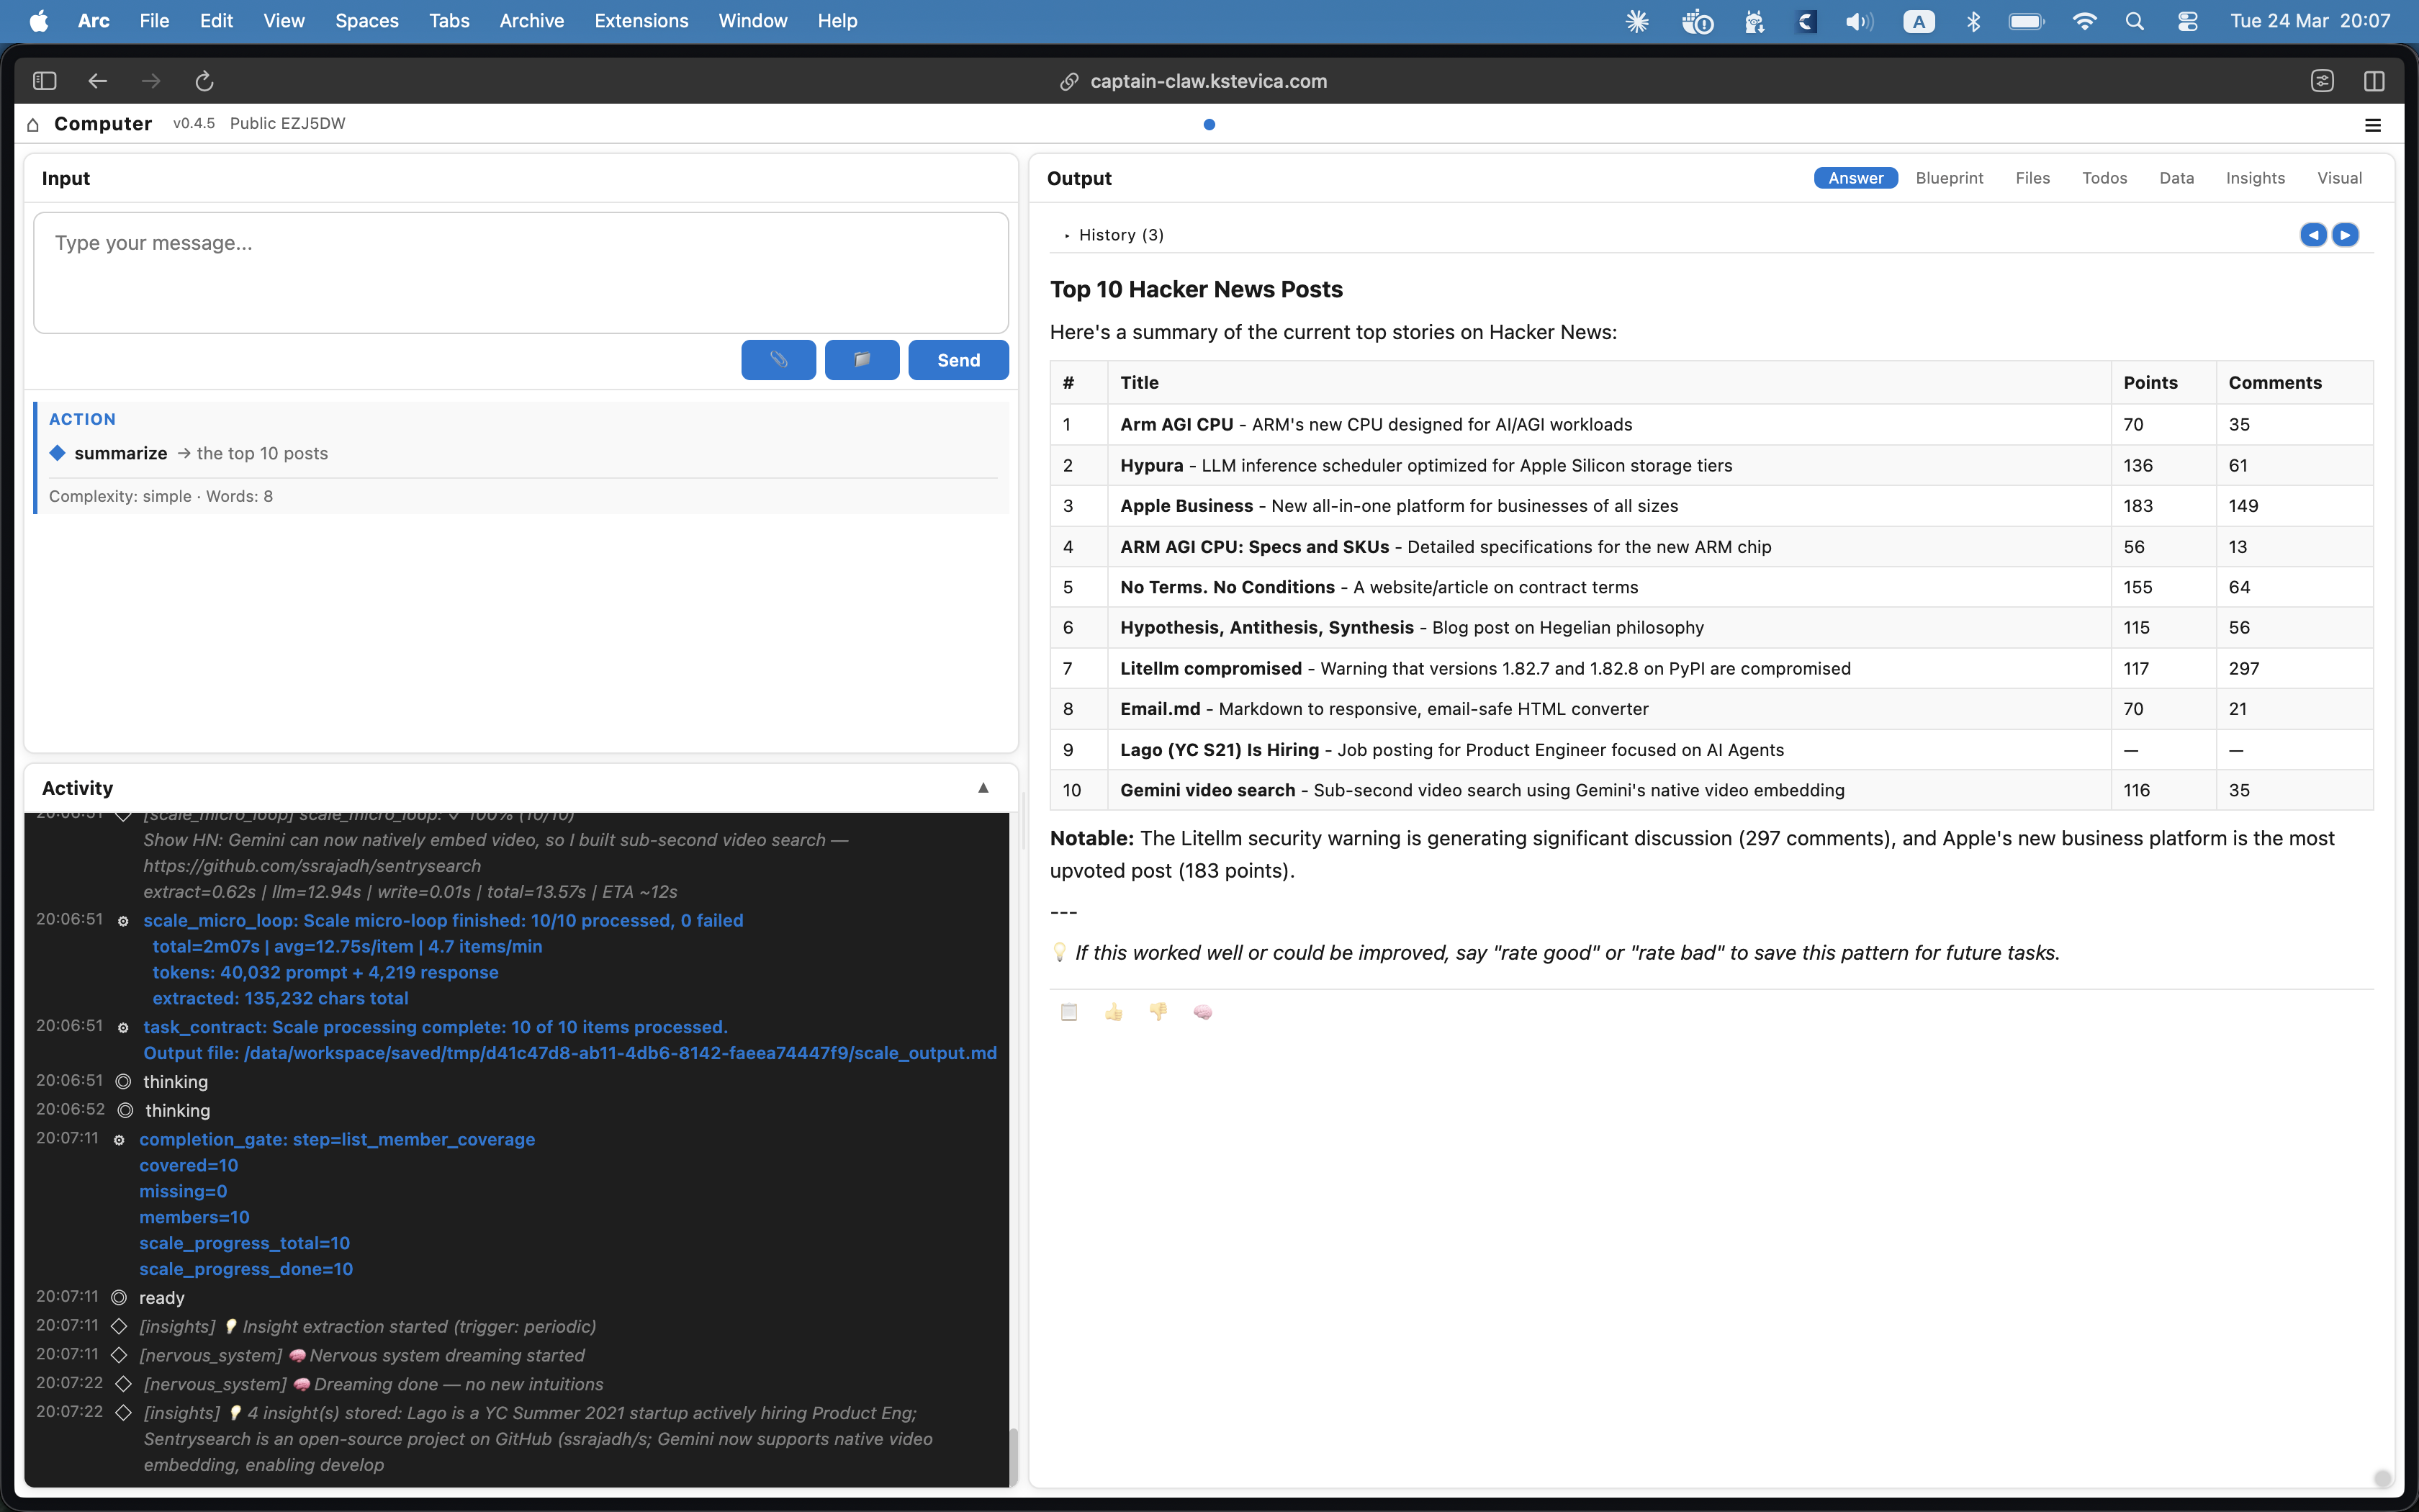2419x1512 pixels.
Task: Click the scale_output.md output file line
Action: 569,1053
